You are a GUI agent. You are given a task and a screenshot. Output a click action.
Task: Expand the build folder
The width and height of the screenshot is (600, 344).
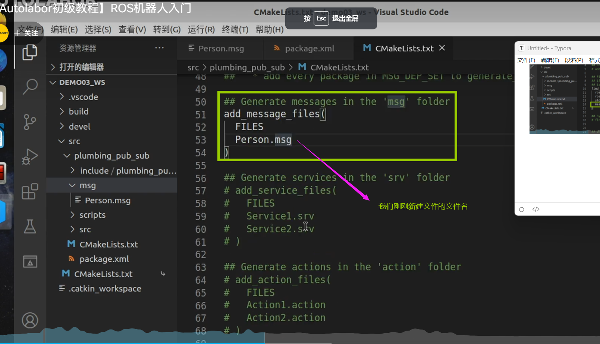112,111
